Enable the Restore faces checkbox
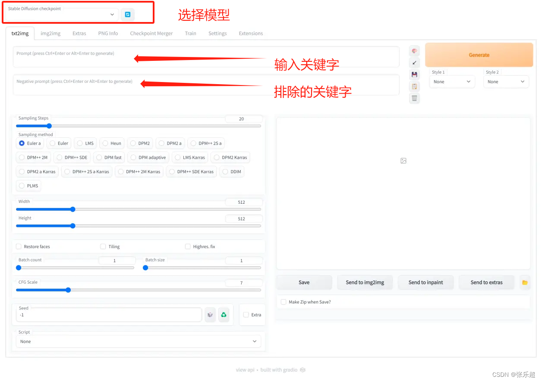Viewport: 542px width, 382px height. (19, 246)
